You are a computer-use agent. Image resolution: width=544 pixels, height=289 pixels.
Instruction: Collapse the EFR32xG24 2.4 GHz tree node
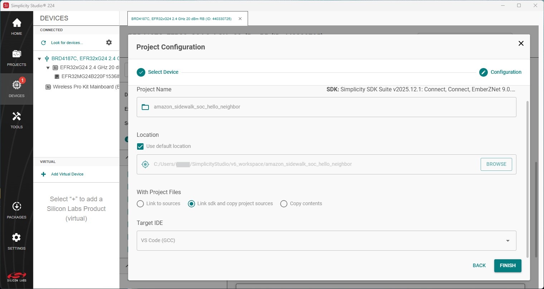click(x=48, y=68)
